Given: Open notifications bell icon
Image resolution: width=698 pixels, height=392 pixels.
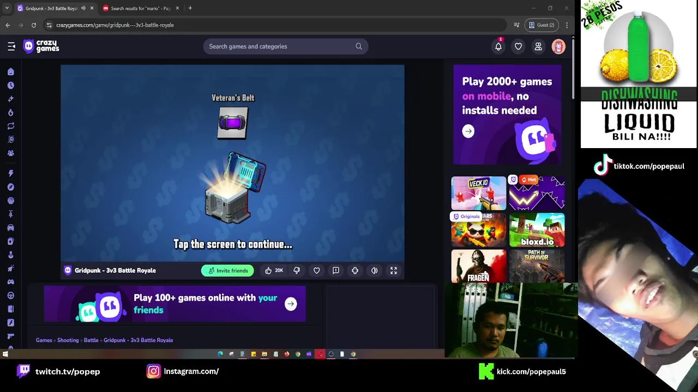Looking at the screenshot, I should pyautogui.click(x=498, y=47).
